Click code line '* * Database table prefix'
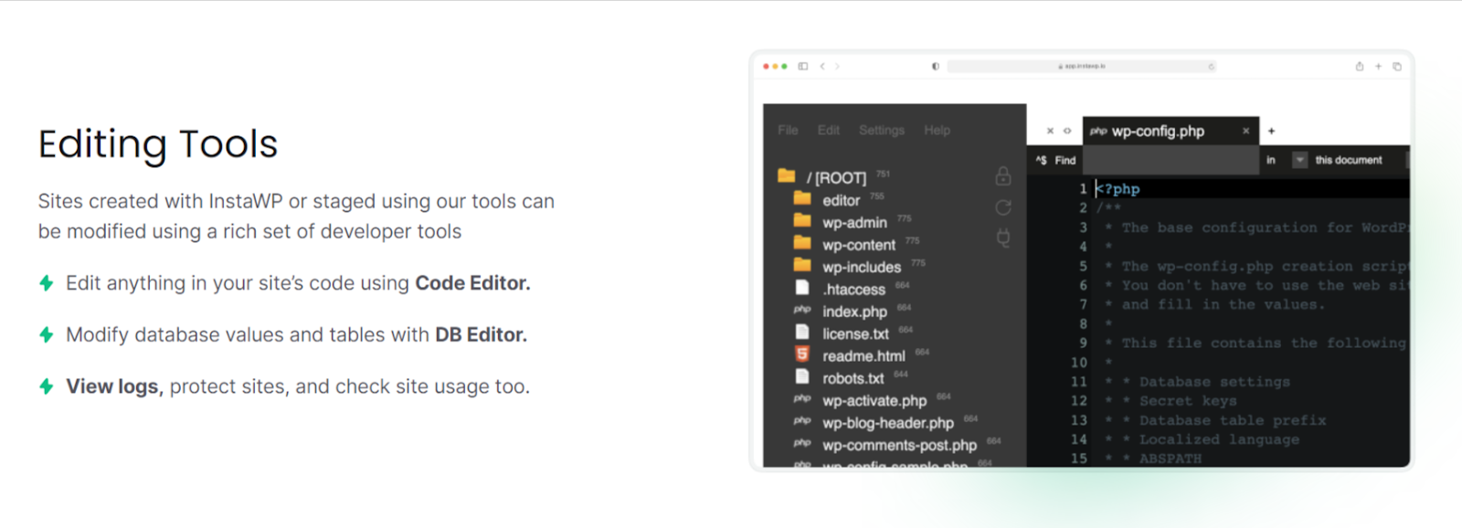1462x528 pixels. tap(1215, 420)
